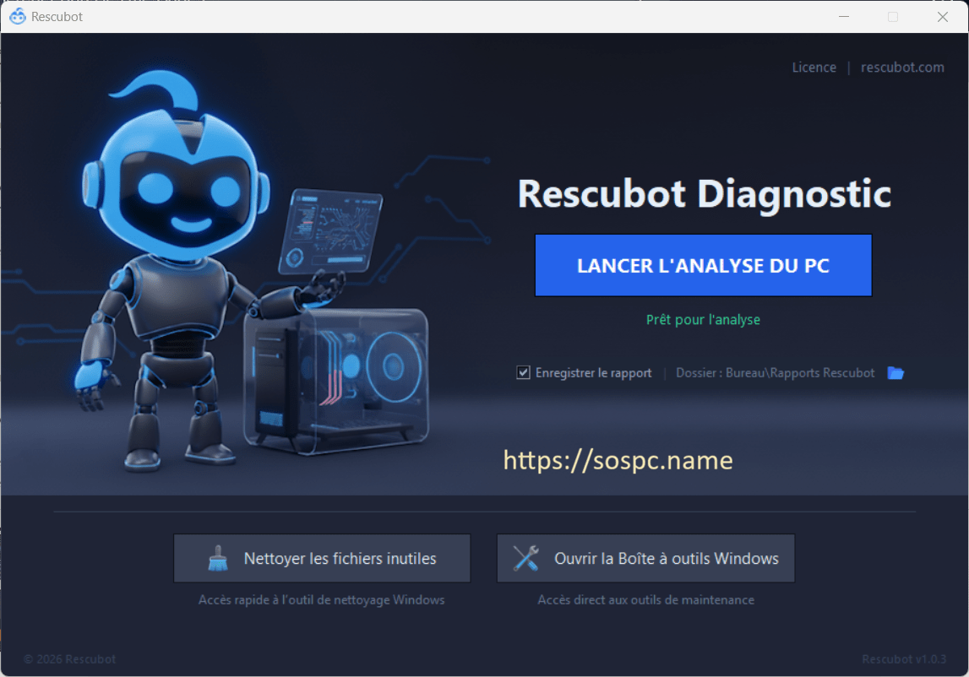Visit the rescubot.com link
This screenshot has height=677, width=969.
(x=902, y=68)
